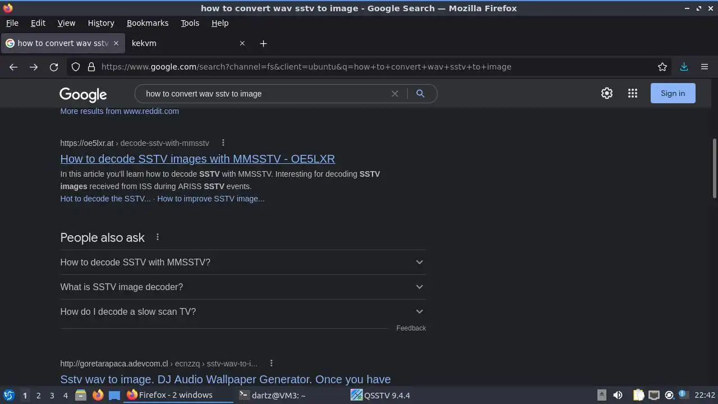Open volume control in system tray
This screenshot has height=404, width=718.
click(x=618, y=395)
